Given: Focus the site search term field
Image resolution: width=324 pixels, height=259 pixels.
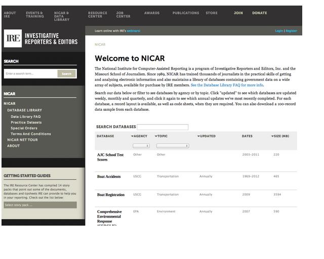Looking at the screenshot, I should click(x=30, y=74).
